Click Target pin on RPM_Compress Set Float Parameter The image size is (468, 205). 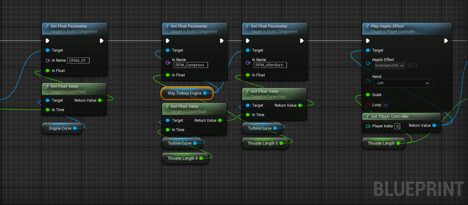click(168, 50)
